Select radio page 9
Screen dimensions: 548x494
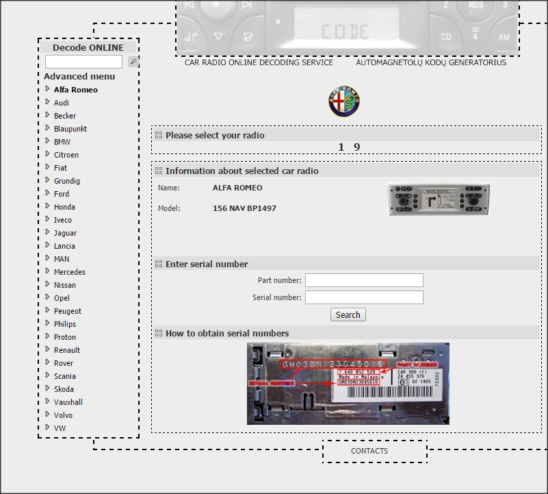357,147
